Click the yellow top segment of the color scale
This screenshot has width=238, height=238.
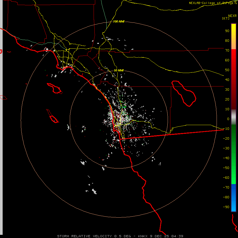click(x=234, y=36)
